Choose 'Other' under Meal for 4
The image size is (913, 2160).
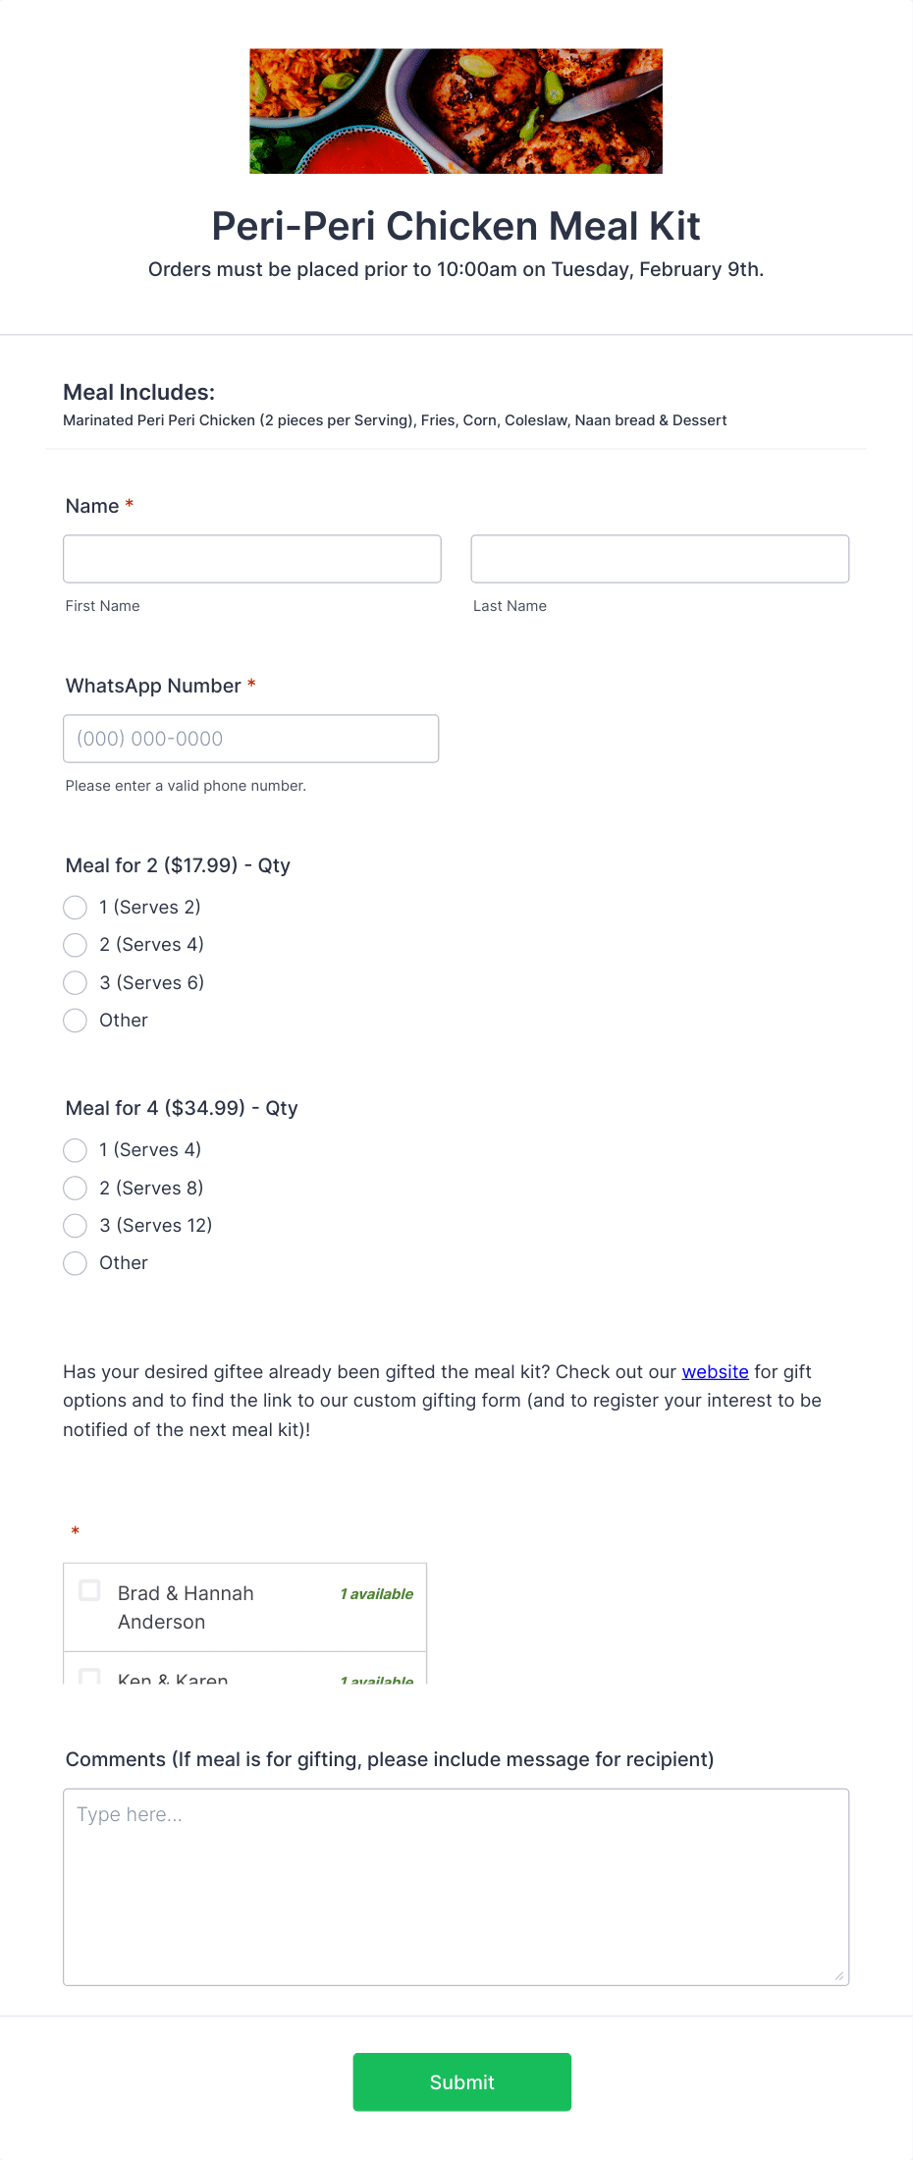click(x=75, y=1263)
